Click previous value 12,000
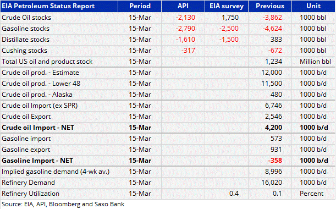This screenshot has height=209, width=336. pos(272,73)
